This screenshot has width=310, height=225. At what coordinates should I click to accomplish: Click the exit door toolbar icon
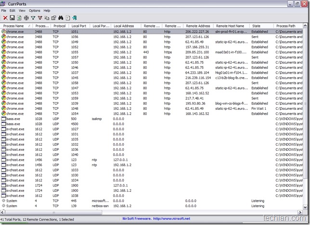click(x=75, y=18)
